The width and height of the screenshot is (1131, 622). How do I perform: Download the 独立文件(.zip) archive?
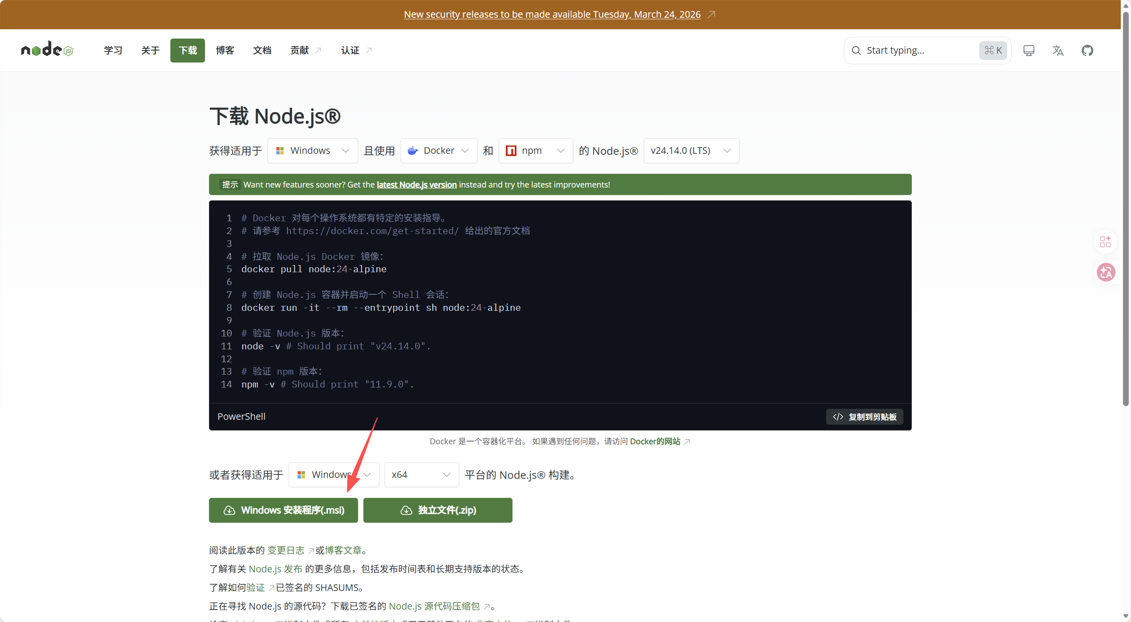point(437,510)
